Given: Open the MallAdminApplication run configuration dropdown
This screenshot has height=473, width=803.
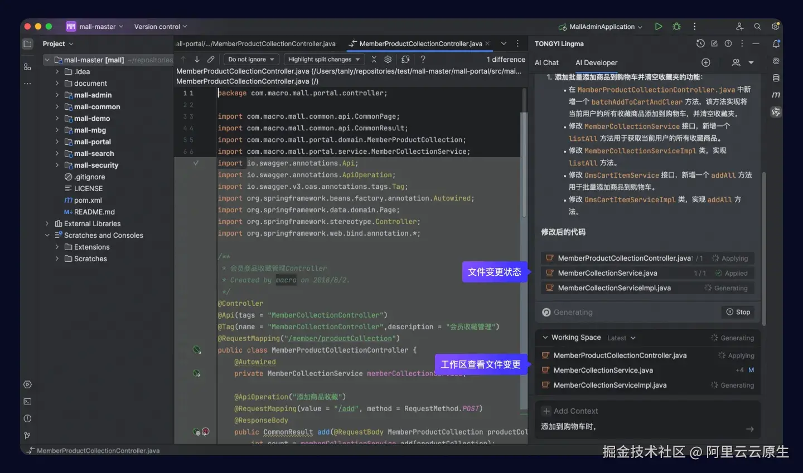Looking at the screenshot, I should tap(601, 26).
